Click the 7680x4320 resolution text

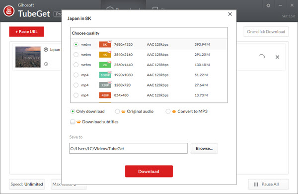pos(123,45)
